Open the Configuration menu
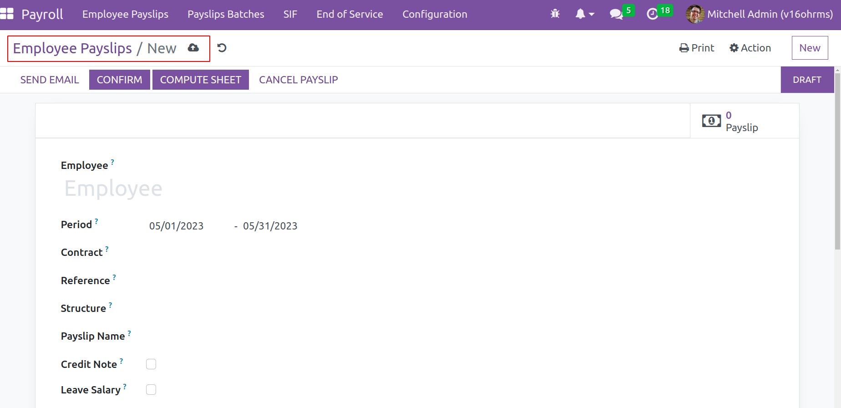 pyautogui.click(x=435, y=14)
